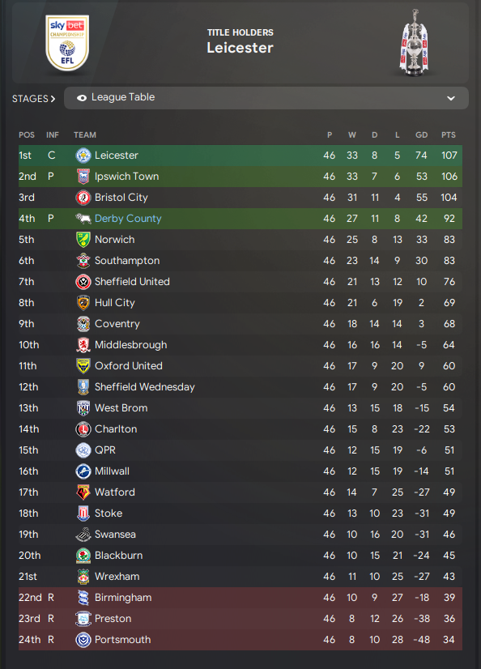Expand the STAGES arrow menu
Image resolution: width=481 pixels, height=669 pixels.
[34, 99]
